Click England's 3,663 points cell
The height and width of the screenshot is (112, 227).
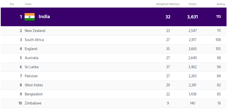click(x=192, y=49)
